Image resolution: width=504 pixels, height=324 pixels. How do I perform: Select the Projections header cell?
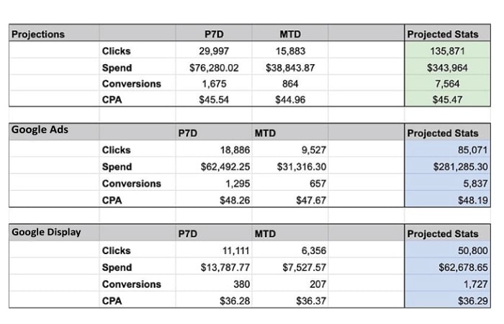click(x=54, y=33)
